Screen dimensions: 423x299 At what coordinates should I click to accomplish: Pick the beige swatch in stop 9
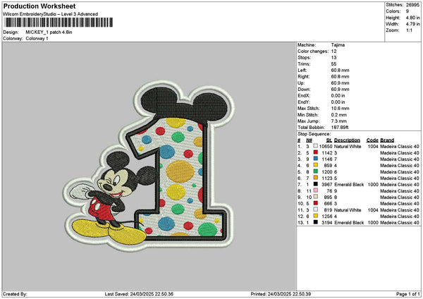[x=315, y=197]
